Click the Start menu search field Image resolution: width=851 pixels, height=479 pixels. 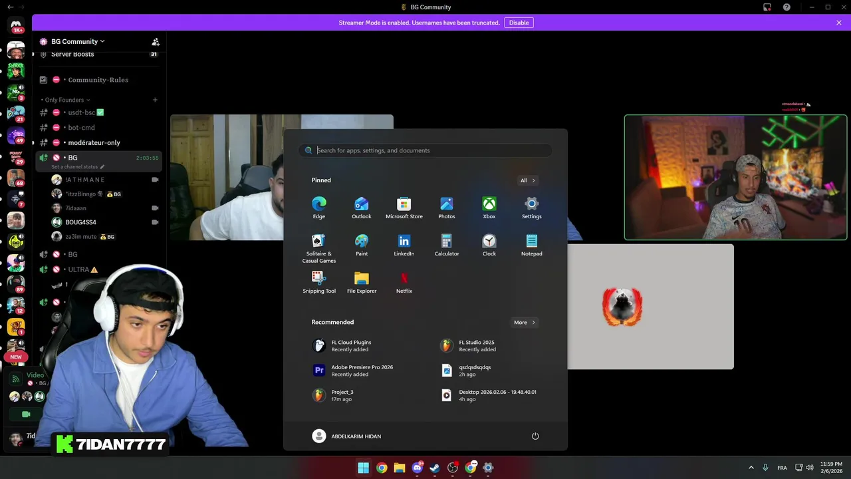click(x=425, y=150)
